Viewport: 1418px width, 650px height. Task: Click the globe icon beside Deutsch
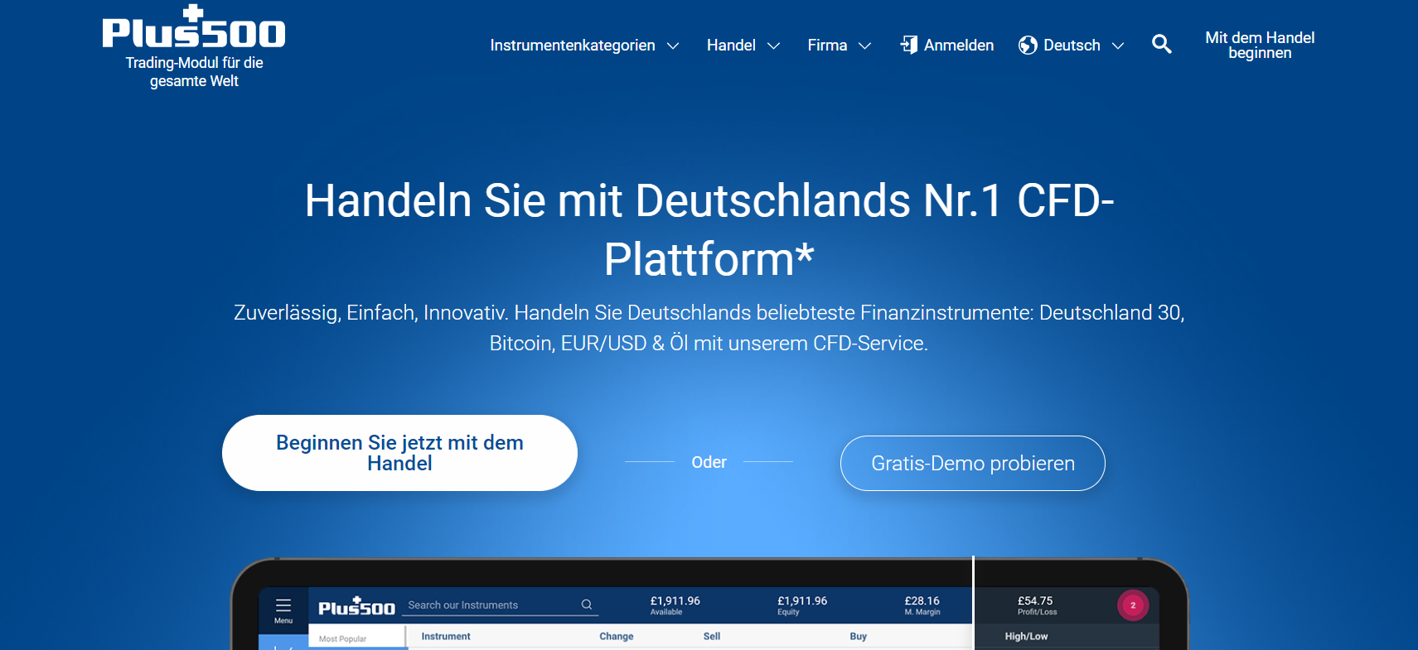pyautogui.click(x=1028, y=46)
